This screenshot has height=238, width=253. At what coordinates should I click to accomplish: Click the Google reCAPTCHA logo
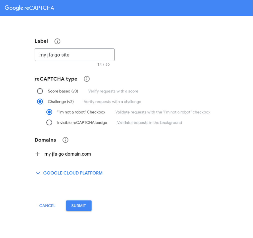29,8
